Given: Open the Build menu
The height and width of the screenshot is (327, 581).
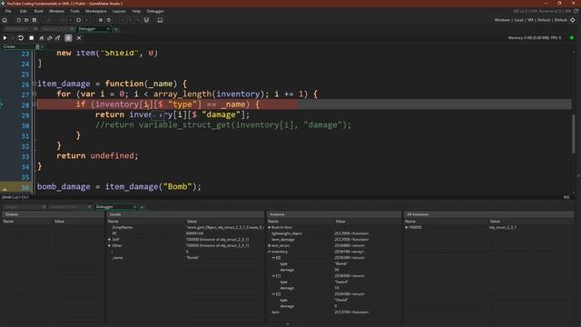Looking at the screenshot, I should pyautogui.click(x=38, y=11).
